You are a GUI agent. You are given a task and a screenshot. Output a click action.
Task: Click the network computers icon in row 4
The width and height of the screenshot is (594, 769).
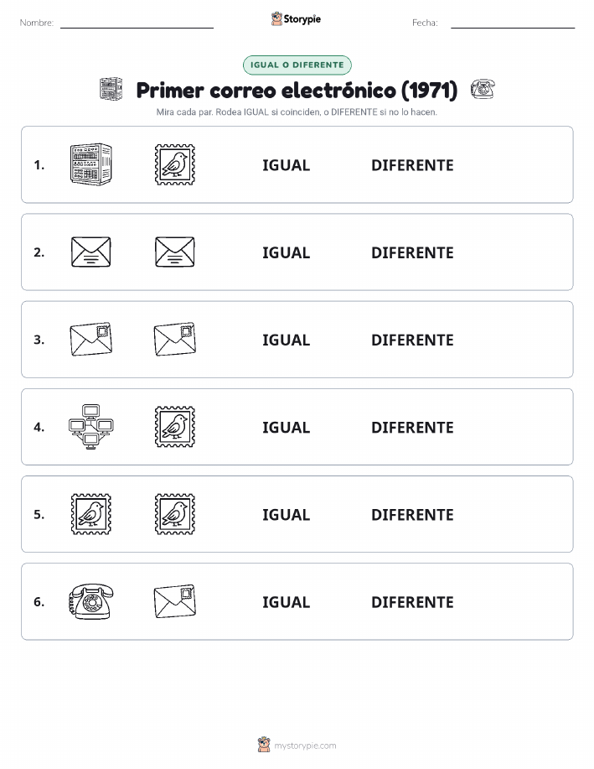[x=90, y=427]
